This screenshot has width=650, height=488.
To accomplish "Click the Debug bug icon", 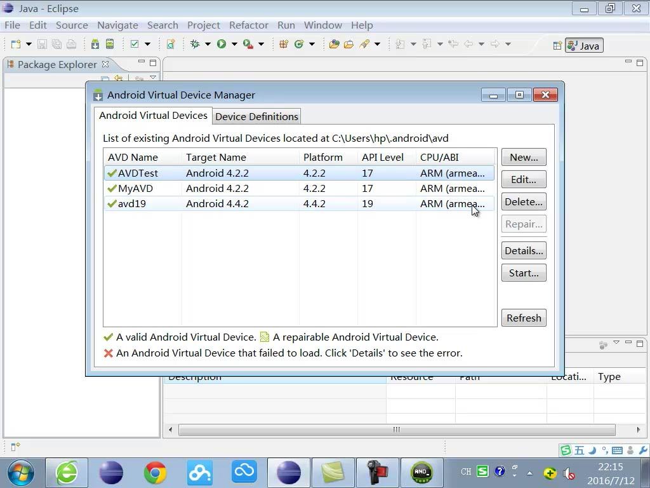I will coord(195,44).
